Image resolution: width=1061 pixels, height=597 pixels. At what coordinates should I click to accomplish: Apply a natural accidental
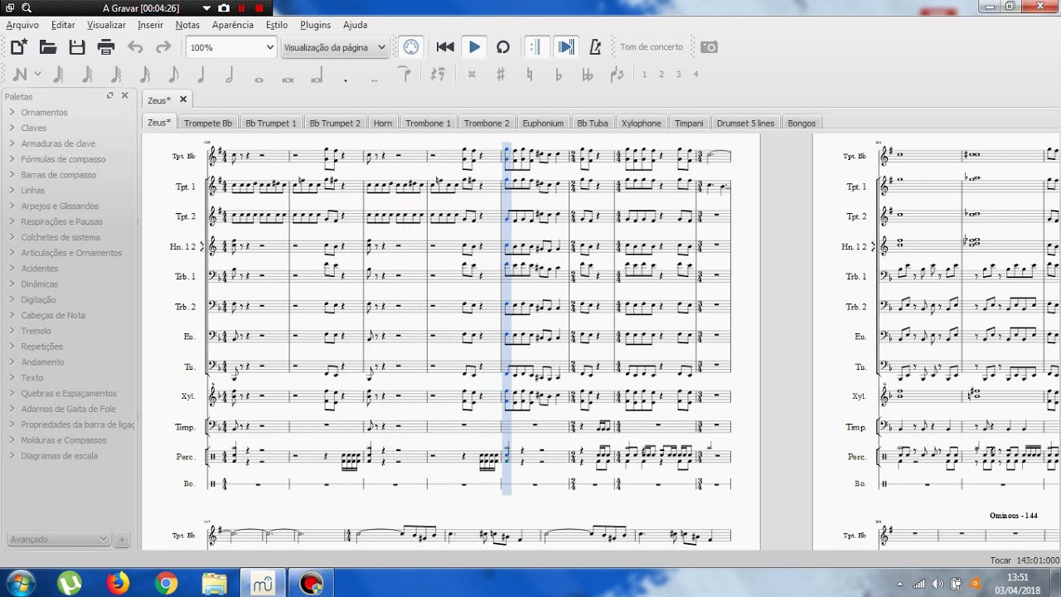coord(530,75)
